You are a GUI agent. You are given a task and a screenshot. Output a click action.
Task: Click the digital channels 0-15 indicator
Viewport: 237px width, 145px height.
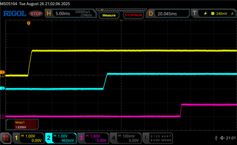click(x=161, y=138)
